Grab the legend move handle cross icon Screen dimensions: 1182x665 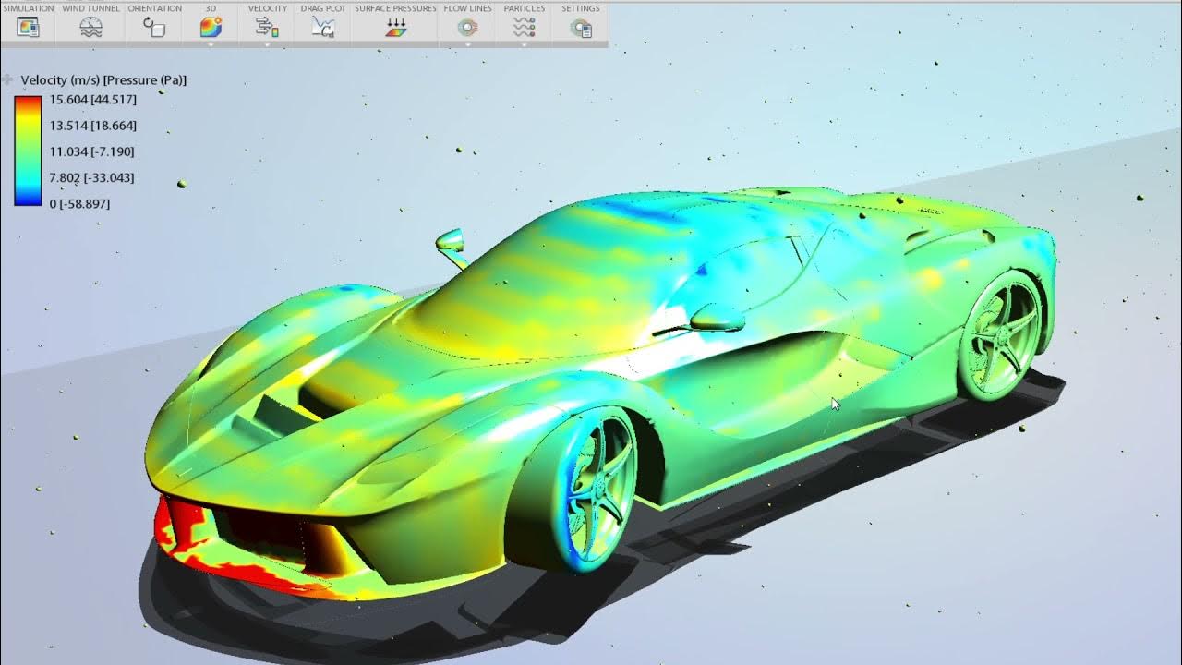pos(7,79)
